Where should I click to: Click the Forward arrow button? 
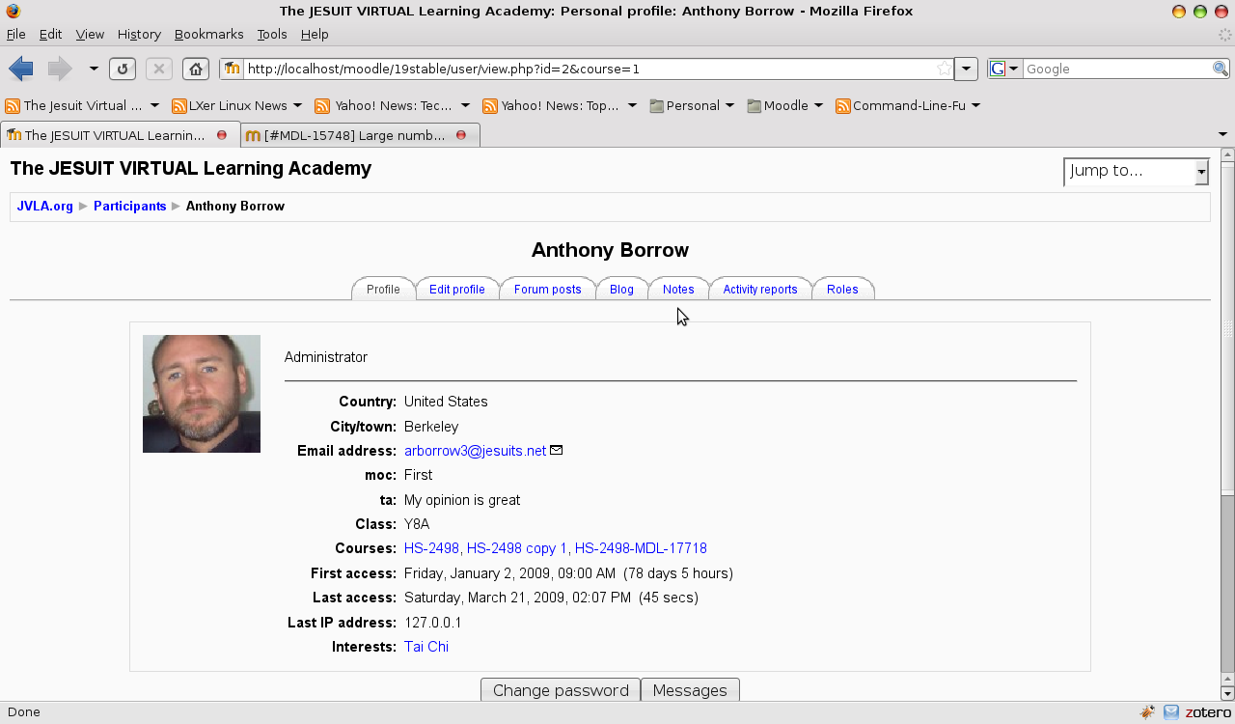click(x=60, y=69)
